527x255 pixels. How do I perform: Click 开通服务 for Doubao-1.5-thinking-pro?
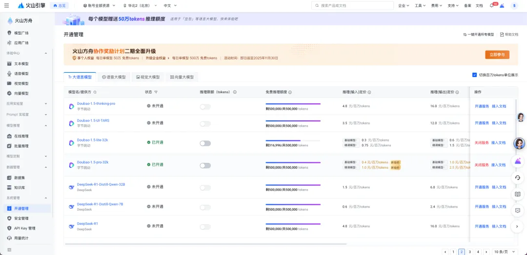pos(482,106)
